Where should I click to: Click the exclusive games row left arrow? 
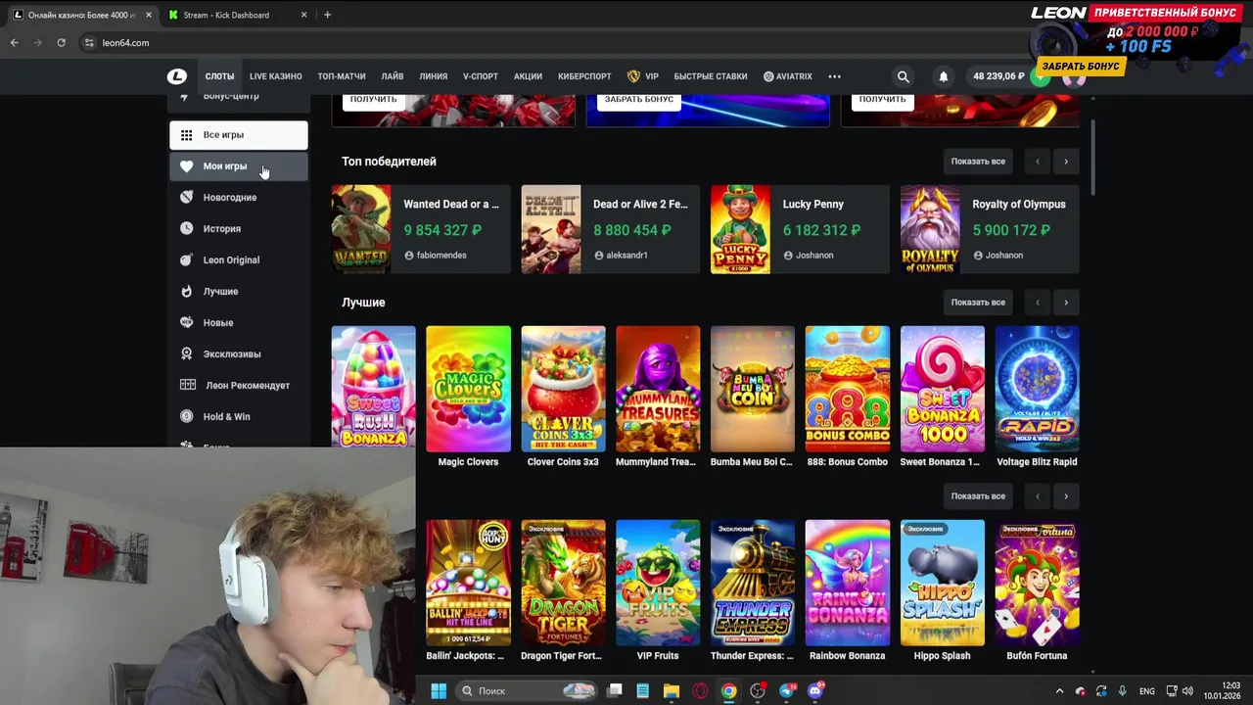coord(1038,496)
